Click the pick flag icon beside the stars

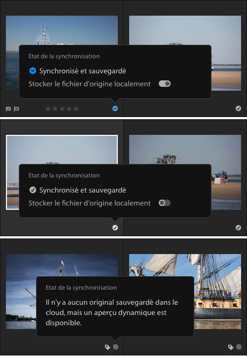point(9,109)
